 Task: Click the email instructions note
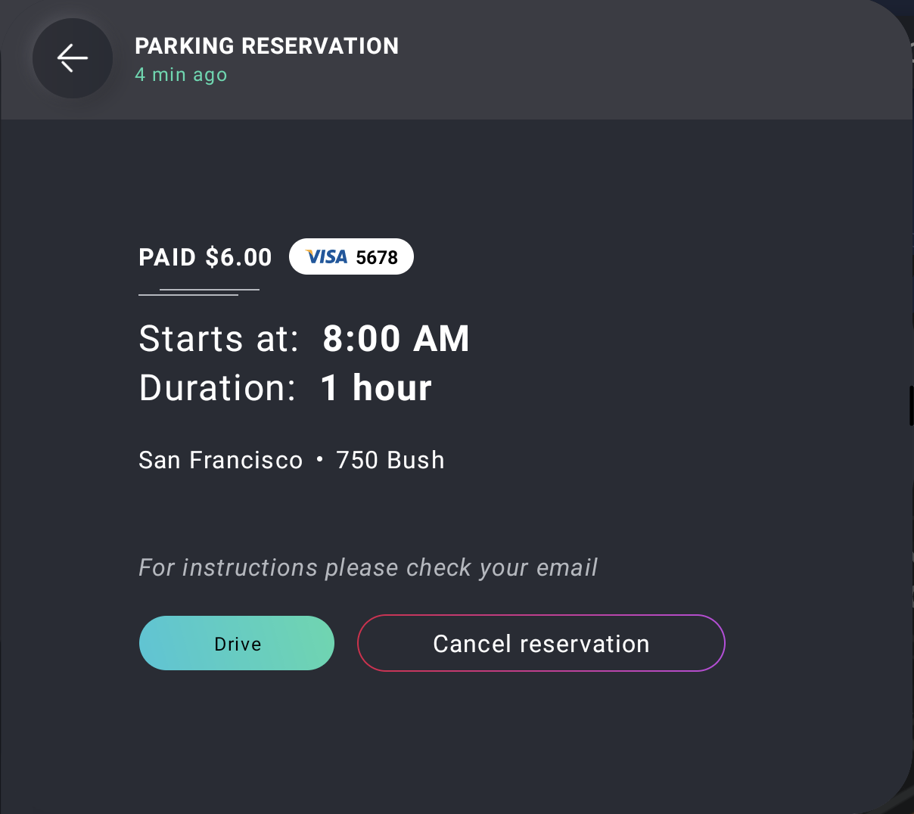[368, 567]
